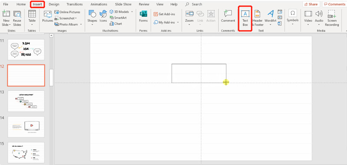Expand the Table dropdown arrow

pyautogui.click(x=32, y=25)
